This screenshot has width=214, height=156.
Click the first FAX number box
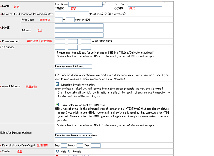60,47
